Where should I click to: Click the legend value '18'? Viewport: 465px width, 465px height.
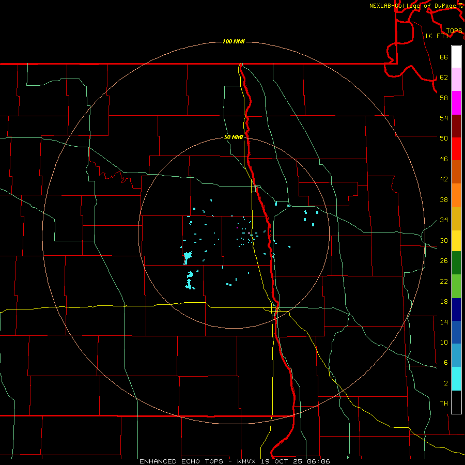click(444, 302)
